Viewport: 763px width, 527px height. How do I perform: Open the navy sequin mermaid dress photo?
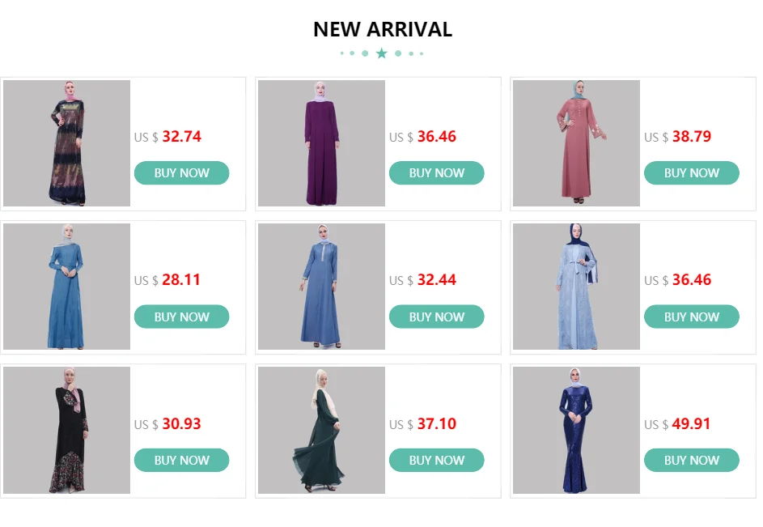coord(576,430)
